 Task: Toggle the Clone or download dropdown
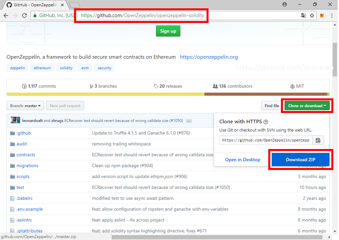coord(307,106)
